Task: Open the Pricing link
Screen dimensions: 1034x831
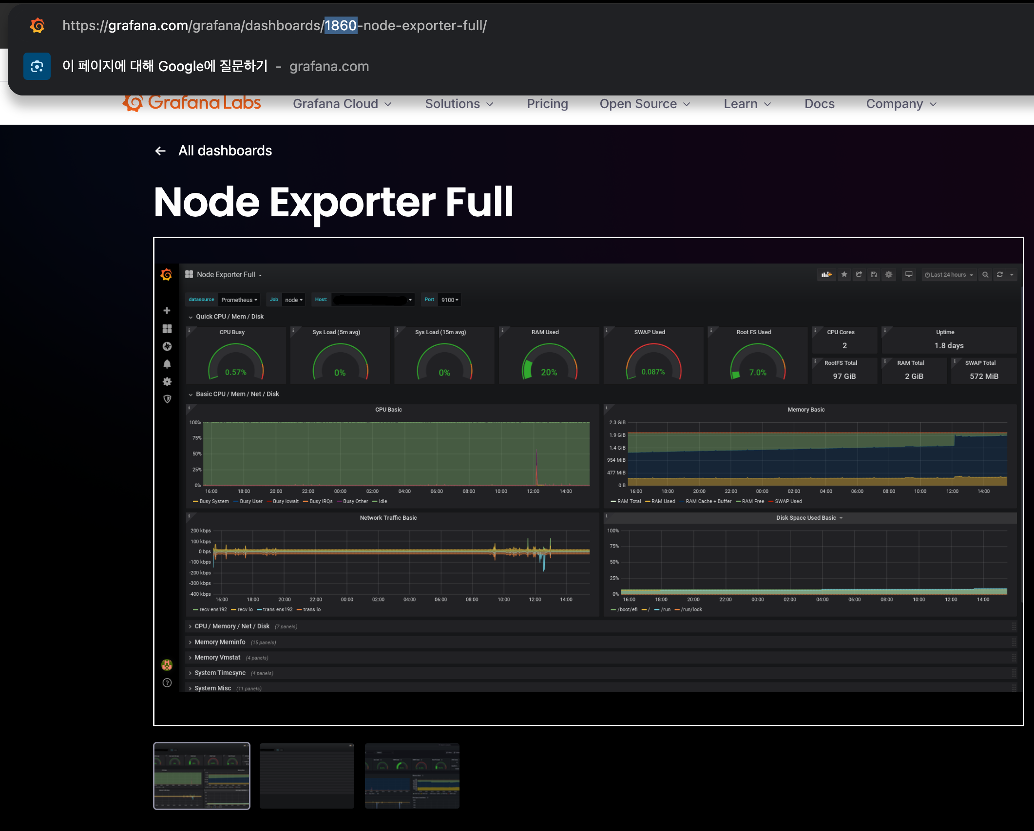Action: pyautogui.click(x=547, y=104)
